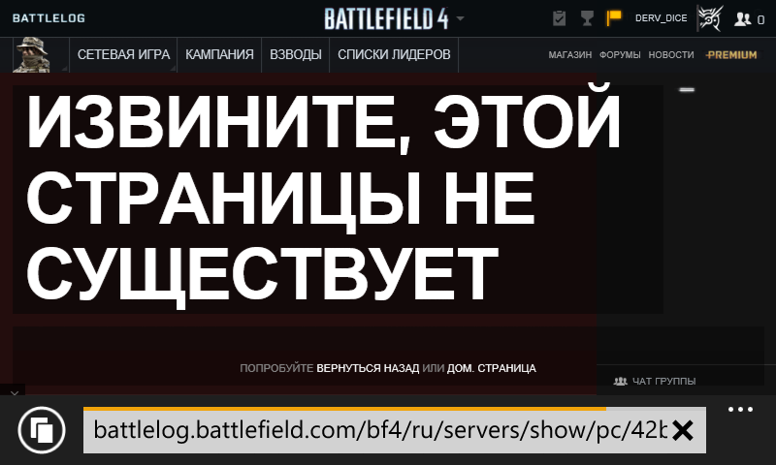The width and height of the screenshot is (776, 465).
Task: Open the Battlefield 4 game dropdown arrow
Action: [460, 18]
